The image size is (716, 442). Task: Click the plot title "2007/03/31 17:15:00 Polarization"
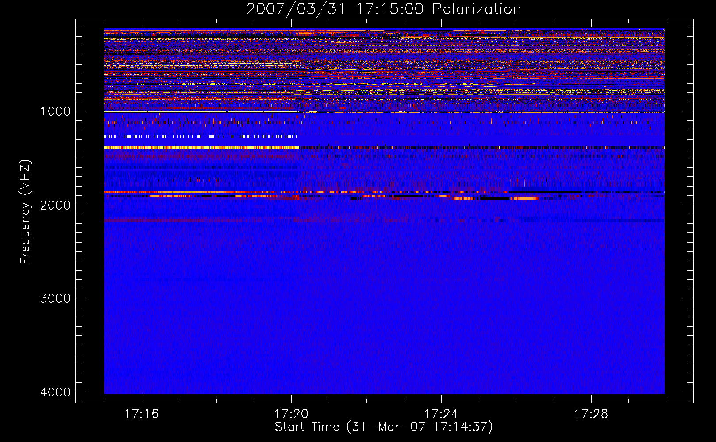[384, 9]
